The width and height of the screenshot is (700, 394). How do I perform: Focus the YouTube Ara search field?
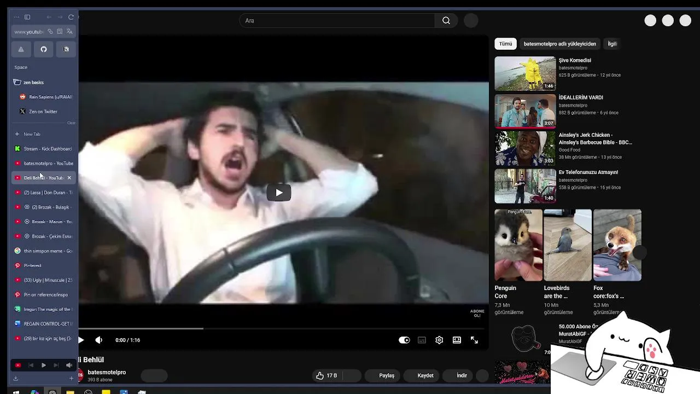pos(337,21)
